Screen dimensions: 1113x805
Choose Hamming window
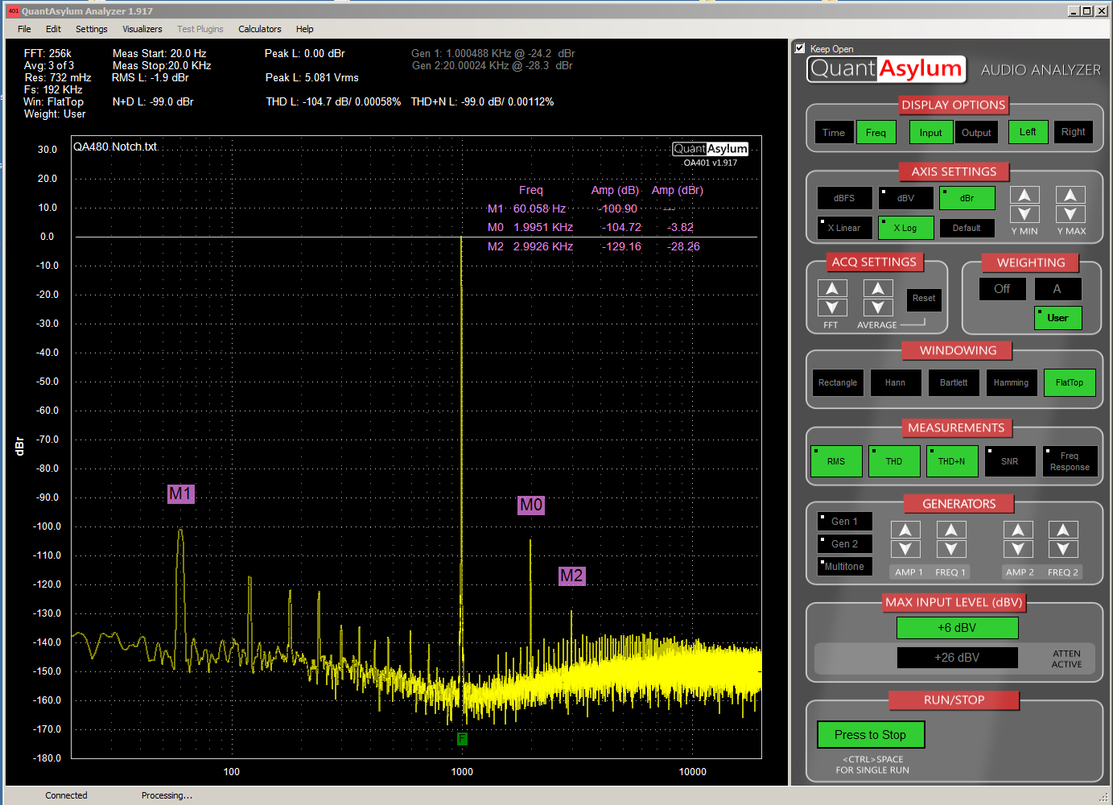pyautogui.click(x=1012, y=382)
